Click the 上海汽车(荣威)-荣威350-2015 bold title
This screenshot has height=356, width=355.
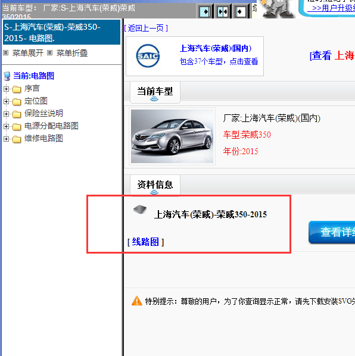pyautogui.click(x=210, y=214)
